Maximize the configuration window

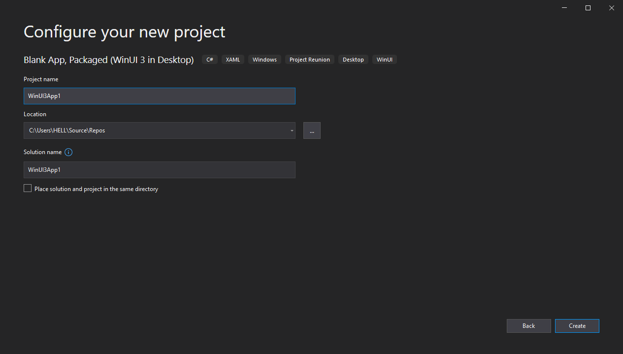point(588,8)
